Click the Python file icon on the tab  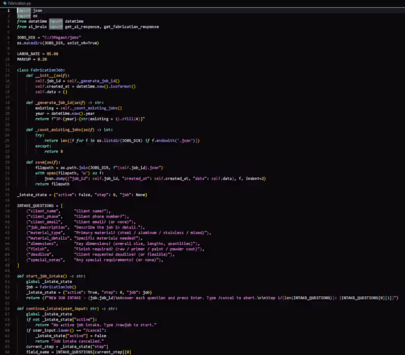pyautogui.click(x=5, y=4)
